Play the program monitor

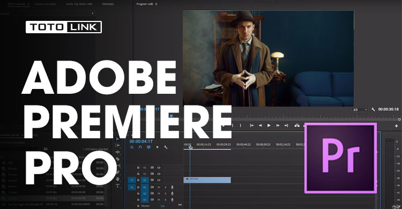(269, 125)
